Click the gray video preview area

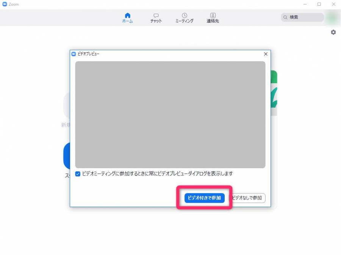(x=170, y=114)
